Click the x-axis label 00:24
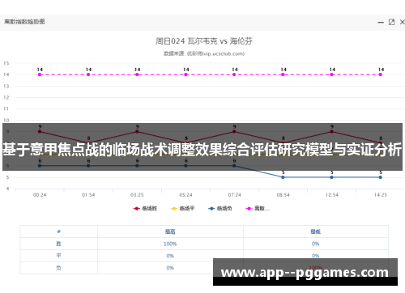This screenshot has height=293, width=405. tap(40, 195)
